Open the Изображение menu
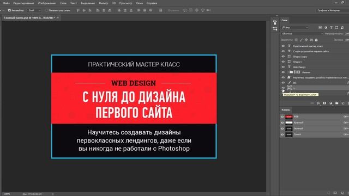The image size is (349, 196). point(47,3)
